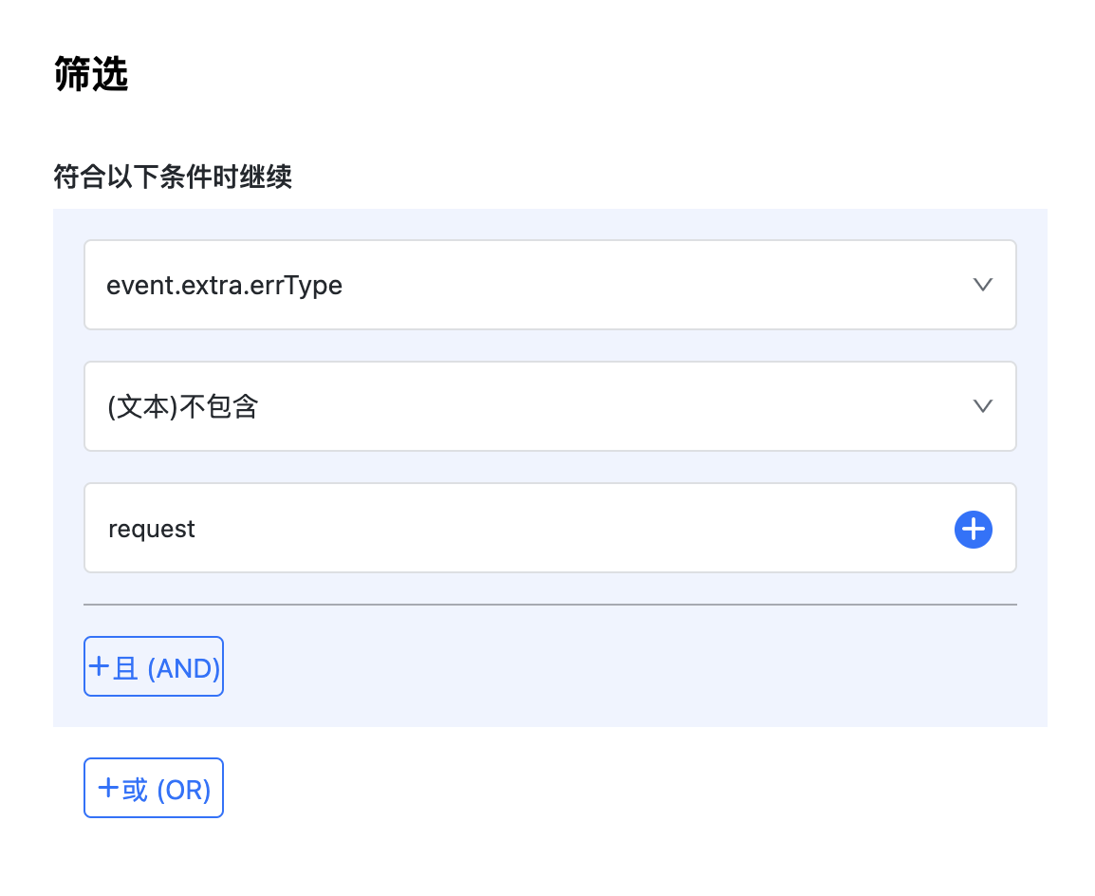This screenshot has height=896, width=1095.
Task: Click the 筛选 heading
Action: pos(91,75)
